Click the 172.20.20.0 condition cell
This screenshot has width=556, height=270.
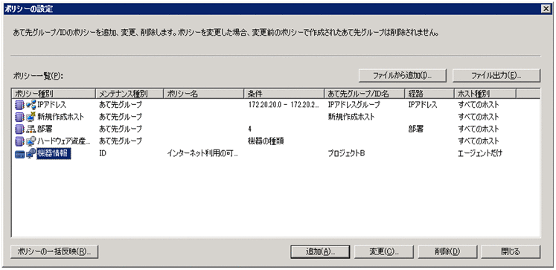point(284,105)
